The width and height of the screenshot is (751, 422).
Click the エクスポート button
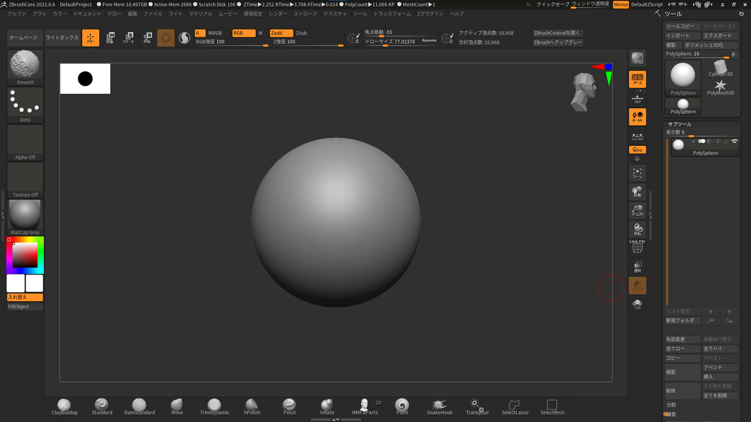coord(720,36)
